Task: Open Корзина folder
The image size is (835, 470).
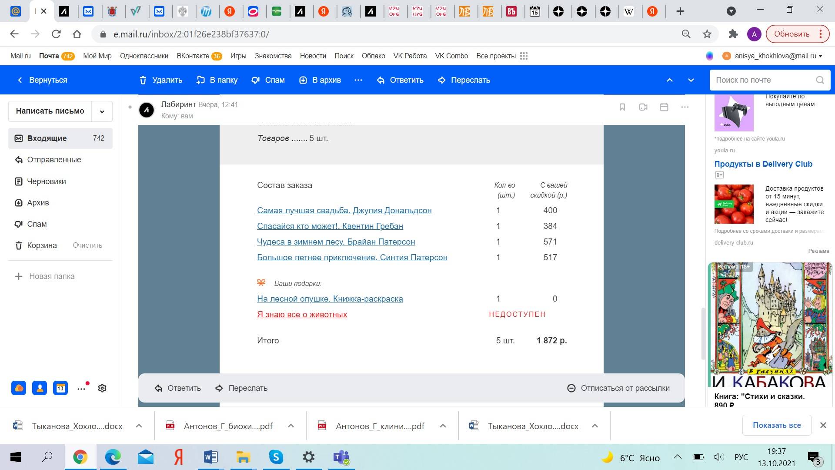Action: (x=42, y=245)
